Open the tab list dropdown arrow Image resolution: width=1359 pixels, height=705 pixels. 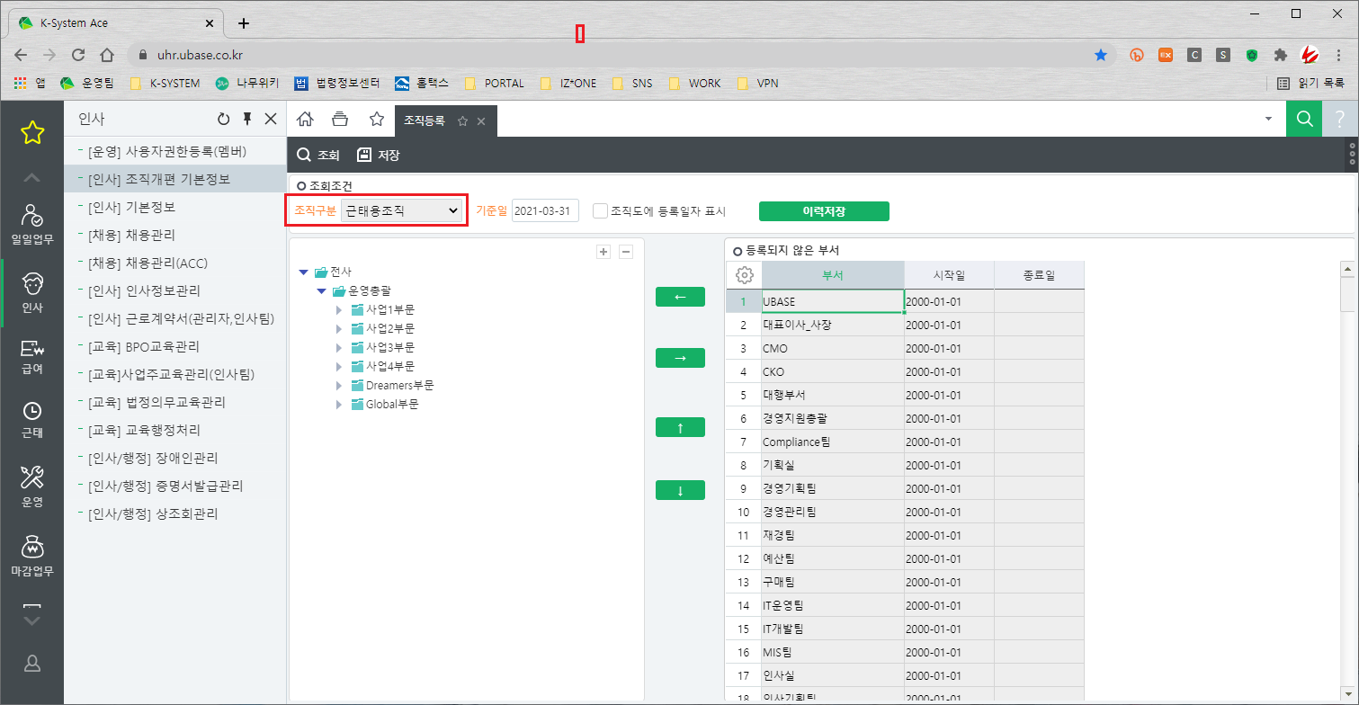pyautogui.click(x=1268, y=119)
